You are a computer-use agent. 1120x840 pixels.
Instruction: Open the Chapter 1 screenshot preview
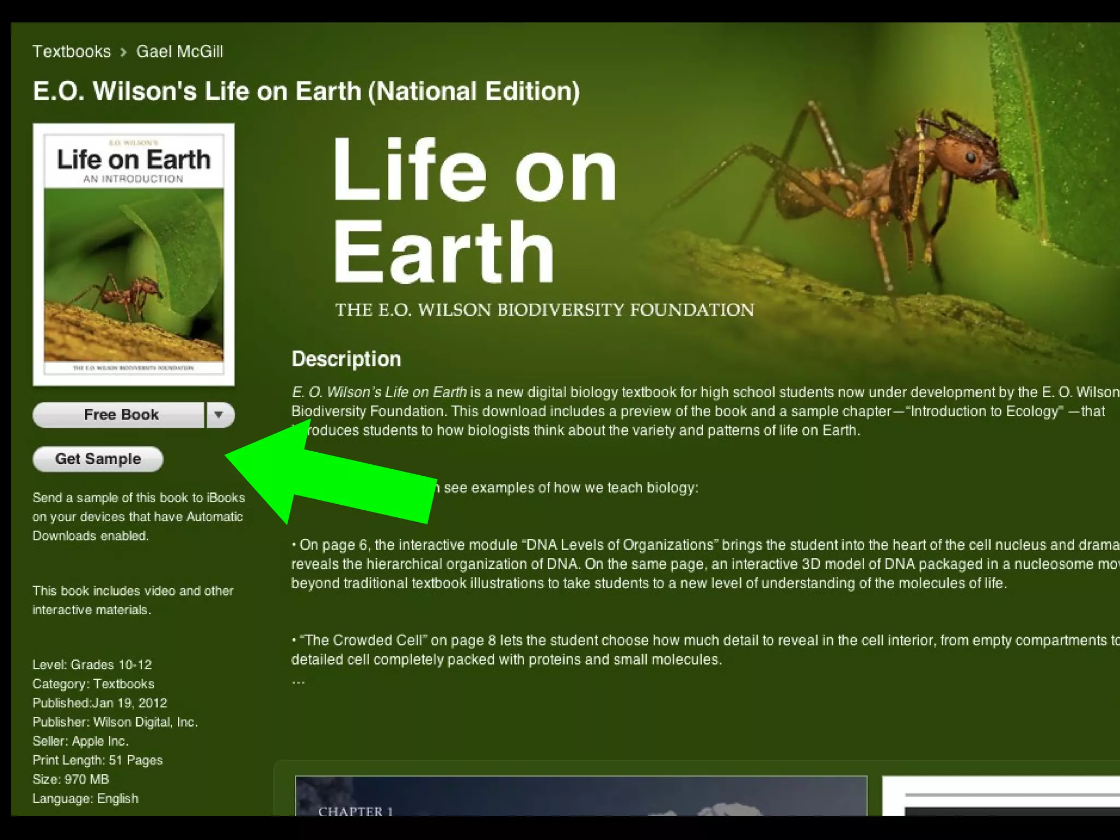[x=581, y=796]
